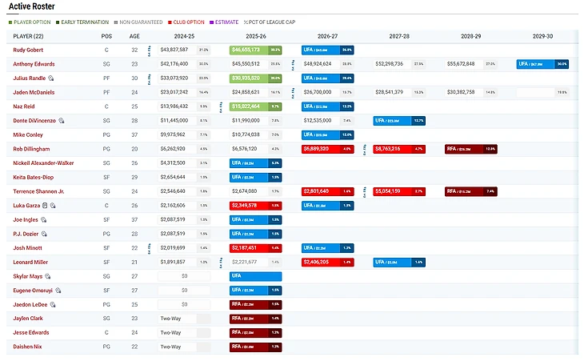Screen dimensions: 584x361
Task: Open Anthony Edwards' player link
Action: [x=34, y=64]
